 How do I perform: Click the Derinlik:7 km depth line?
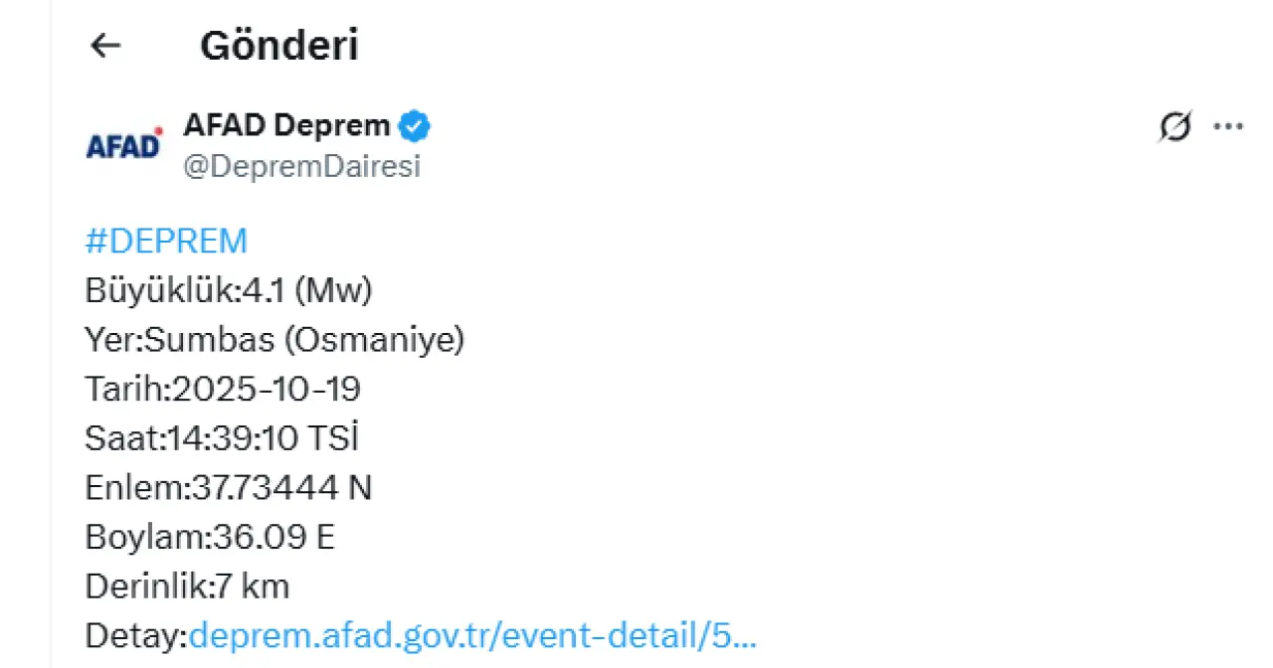pyautogui.click(x=187, y=586)
